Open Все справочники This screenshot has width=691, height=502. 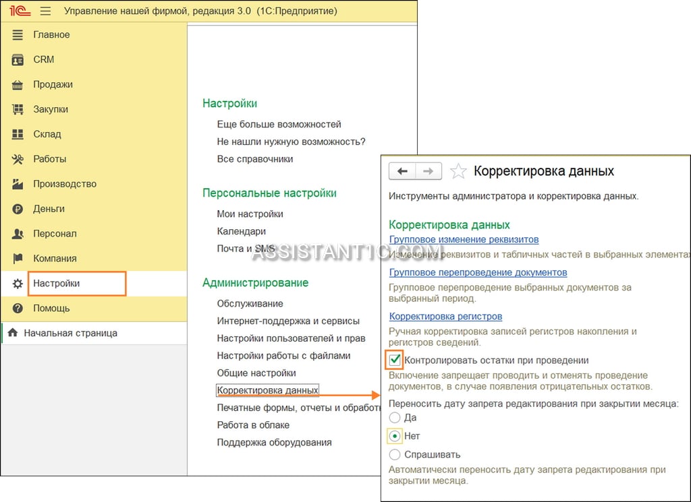point(254,159)
